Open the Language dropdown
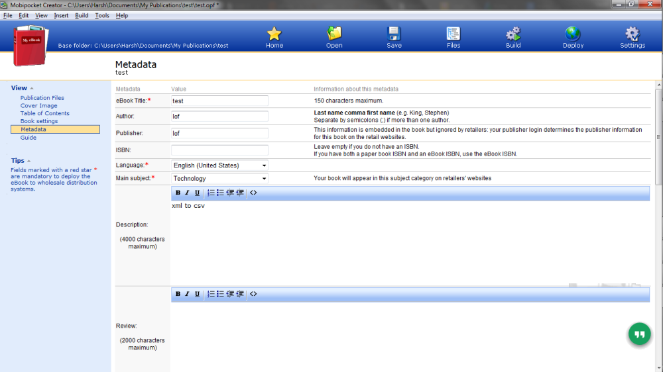 pyautogui.click(x=219, y=165)
